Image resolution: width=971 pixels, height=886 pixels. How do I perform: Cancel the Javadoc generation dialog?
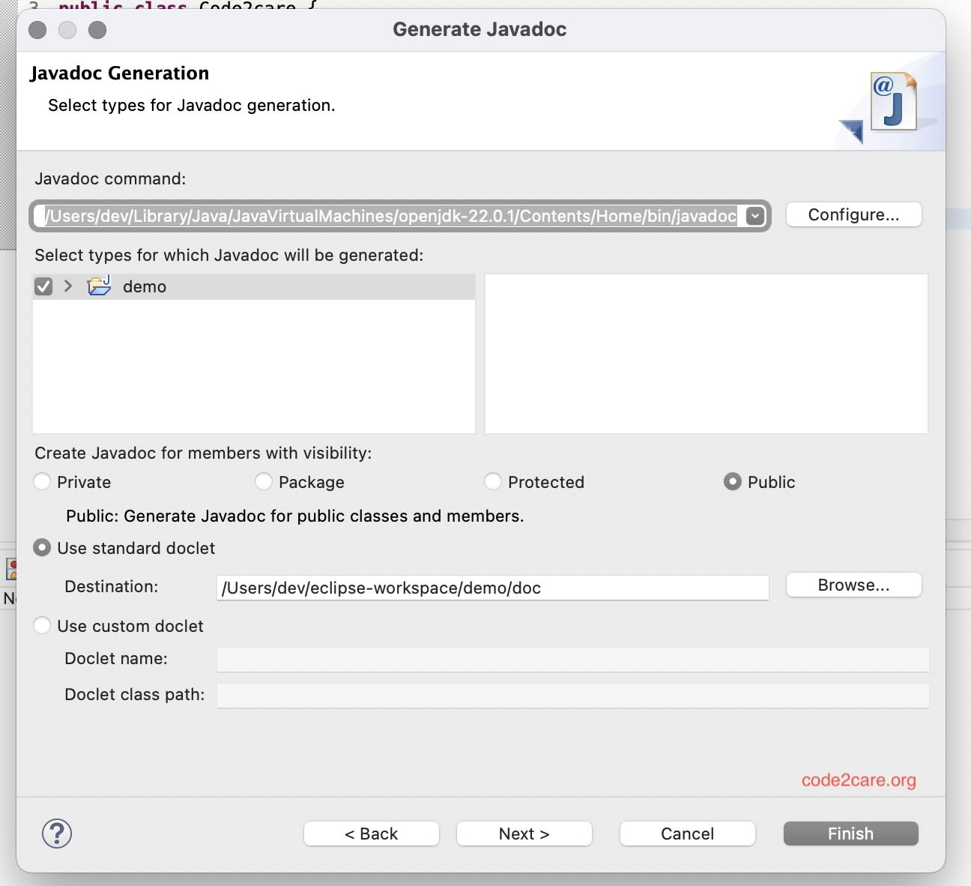coord(687,833)
